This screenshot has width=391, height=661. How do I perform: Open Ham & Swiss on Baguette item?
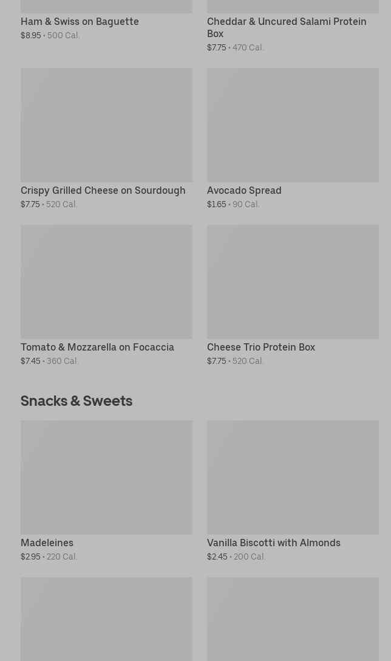click(80, 22)
